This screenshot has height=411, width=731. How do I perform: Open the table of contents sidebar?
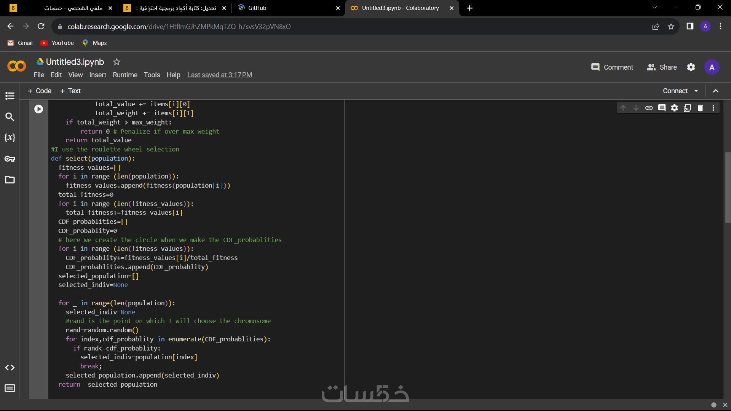tap(10, 96)
